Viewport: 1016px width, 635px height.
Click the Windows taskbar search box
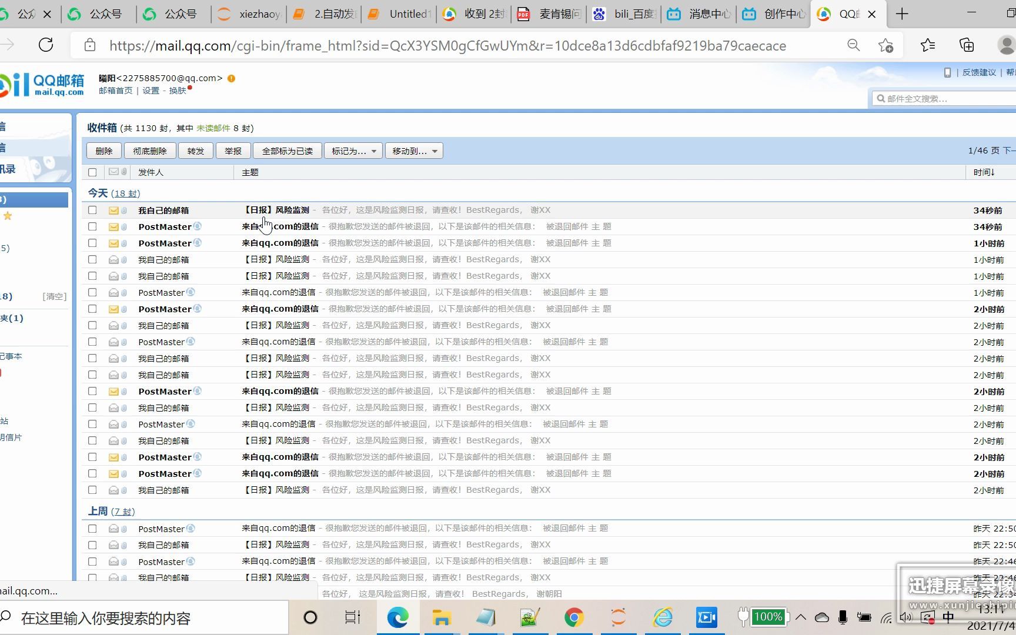(144, 618)
